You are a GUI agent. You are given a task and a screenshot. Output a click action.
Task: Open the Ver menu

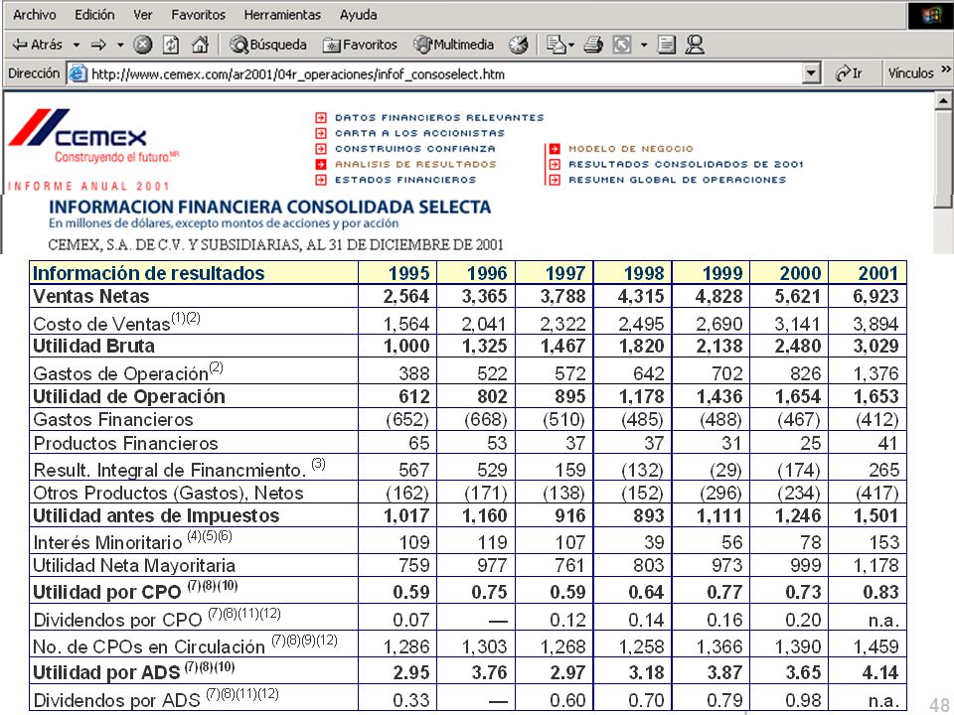coord(143,15)
